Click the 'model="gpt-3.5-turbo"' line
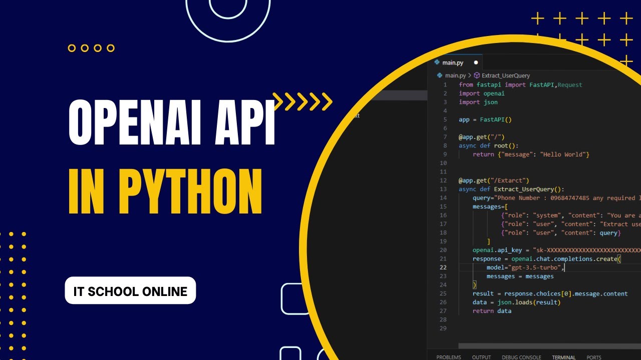The image size is (641, 360). tap(526, 267)
